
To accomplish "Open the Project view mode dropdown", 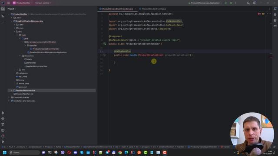I will (x=12, y=9).
